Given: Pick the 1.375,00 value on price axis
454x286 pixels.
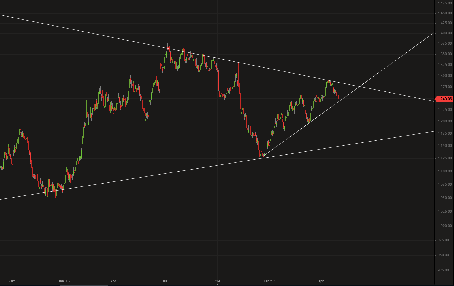Looking at the screenshot, I should (445, 43).
